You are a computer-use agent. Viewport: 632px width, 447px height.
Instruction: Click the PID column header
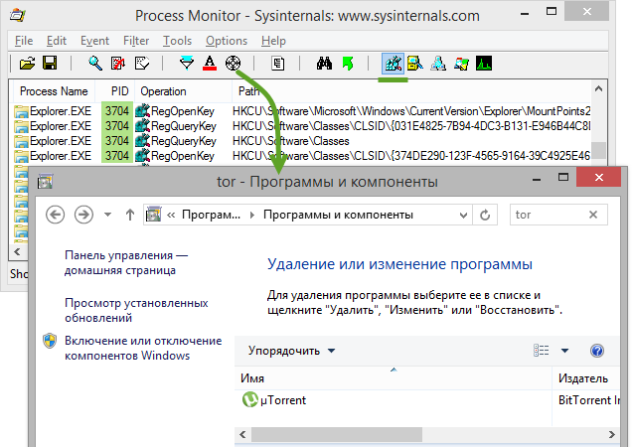pyautogui.click(x=116, y=91)
